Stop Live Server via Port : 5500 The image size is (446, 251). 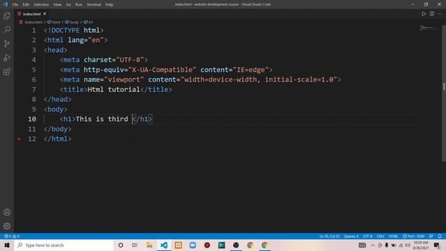pyautogui.click(x=413, y=236)
